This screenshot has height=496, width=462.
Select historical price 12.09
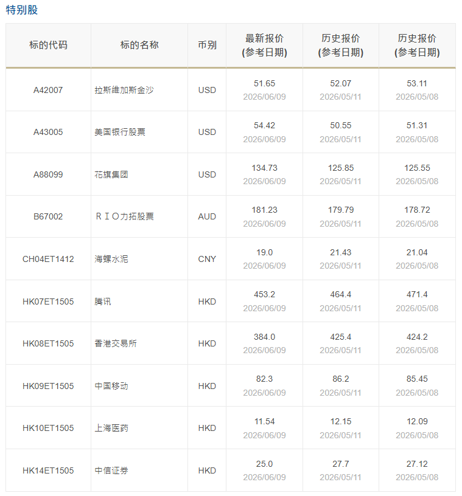pyautogui.click(x=417, y=421)
